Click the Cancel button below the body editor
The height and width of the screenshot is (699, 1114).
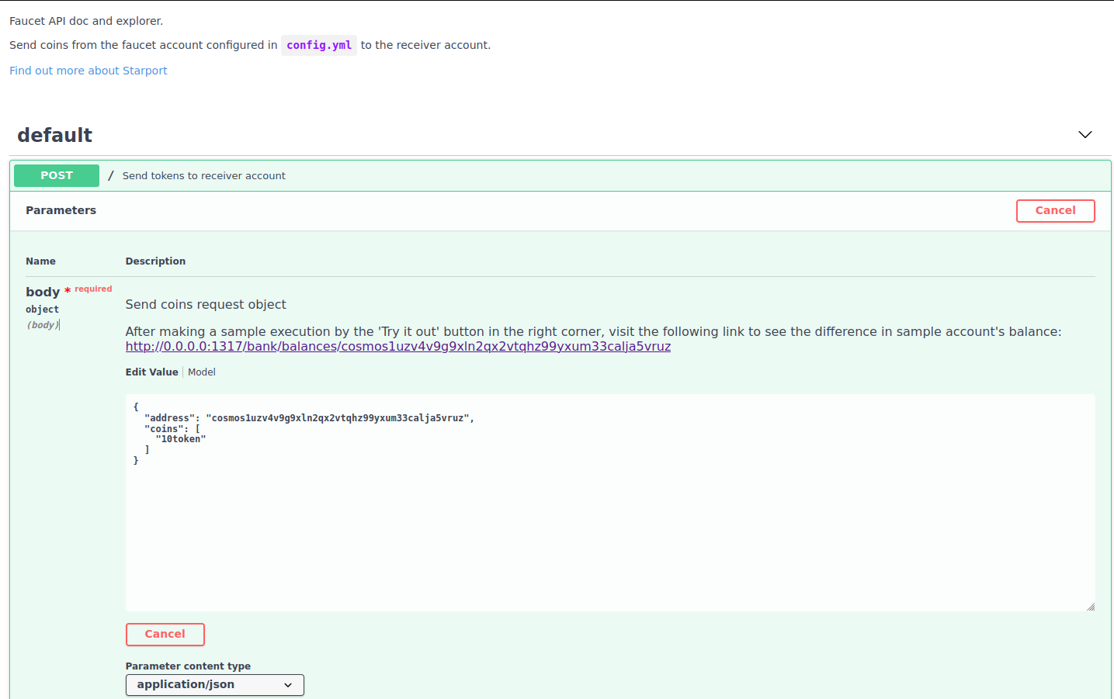point(165,635)
